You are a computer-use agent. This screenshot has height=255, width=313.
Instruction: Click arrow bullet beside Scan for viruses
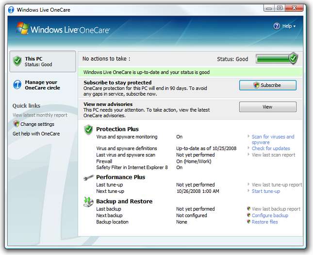tap(248, 136)
